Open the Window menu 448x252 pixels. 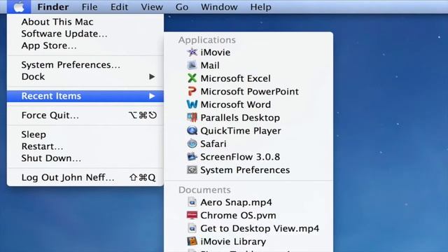click(219, 7)
